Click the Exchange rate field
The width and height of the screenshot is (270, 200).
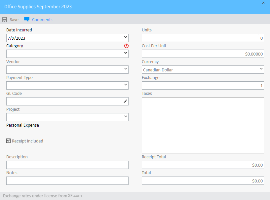tap(202, 86)
